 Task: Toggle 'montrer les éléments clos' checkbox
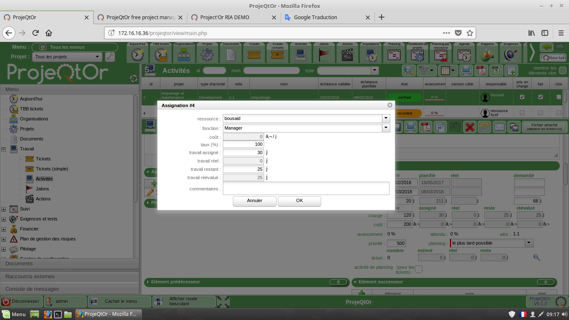tap(562, 71)
